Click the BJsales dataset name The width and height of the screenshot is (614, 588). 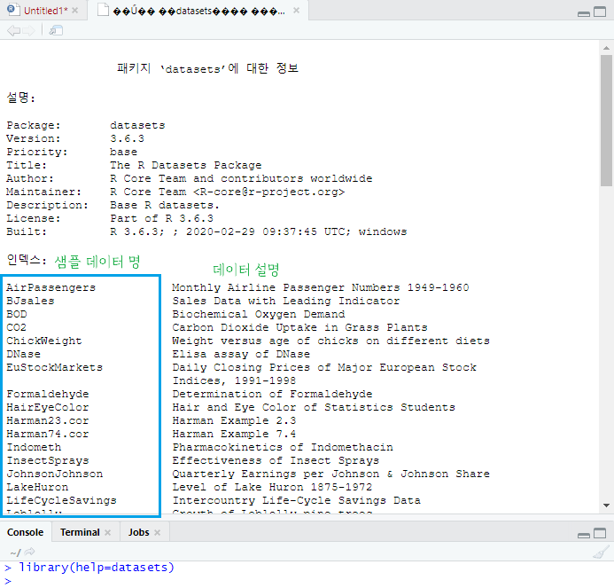(30, 301)
